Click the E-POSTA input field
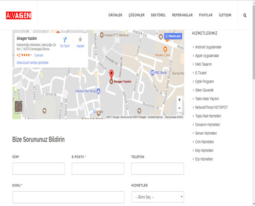This screenshot has width=255, height=206. [98, 169]
